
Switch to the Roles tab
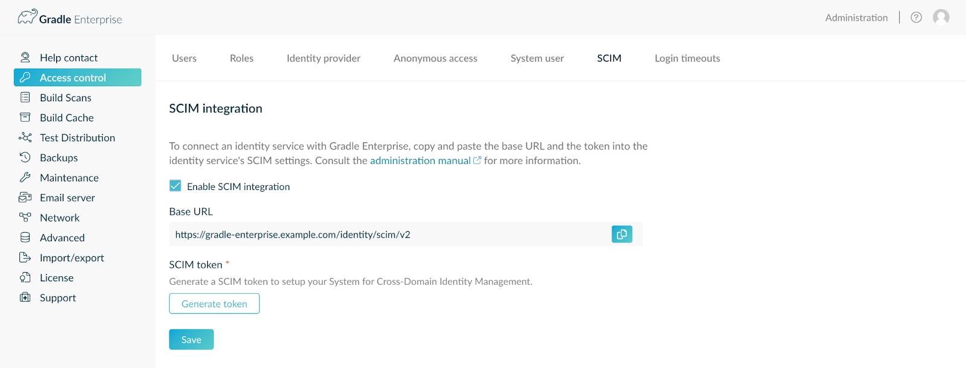[x=241, y=58]
